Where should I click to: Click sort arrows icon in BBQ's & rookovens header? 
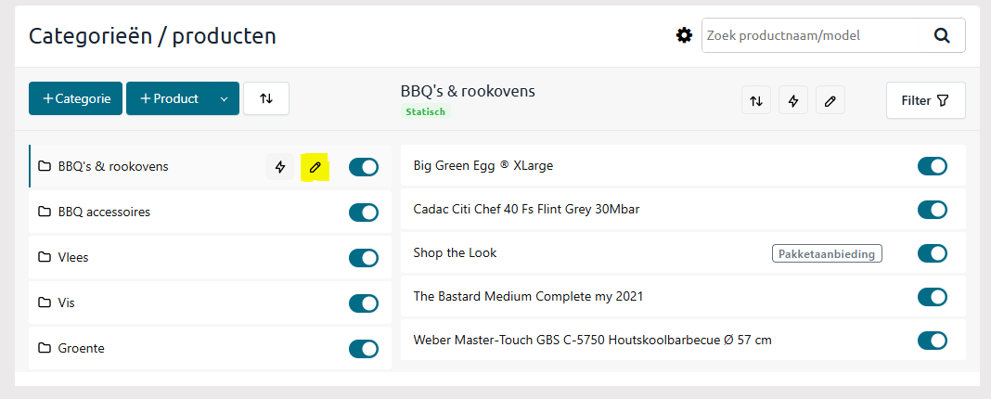[x=756, y=101]
